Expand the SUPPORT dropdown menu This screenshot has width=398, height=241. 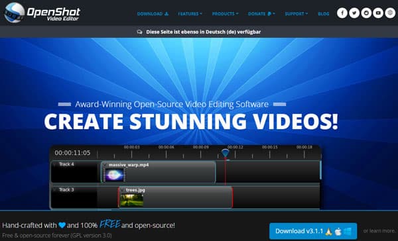click(297, 14)
